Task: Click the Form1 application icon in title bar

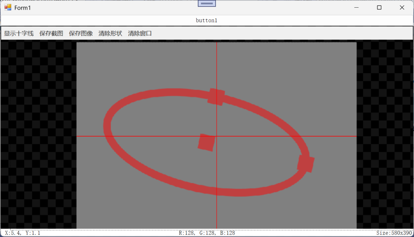Action: 8,7
